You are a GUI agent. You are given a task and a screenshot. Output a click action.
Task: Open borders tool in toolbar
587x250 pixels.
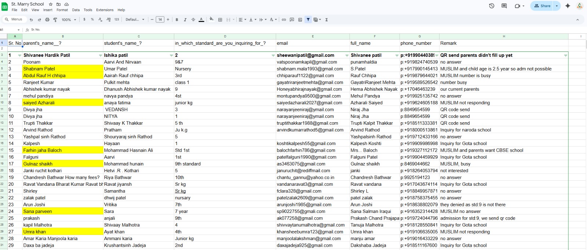coord(220,20)
